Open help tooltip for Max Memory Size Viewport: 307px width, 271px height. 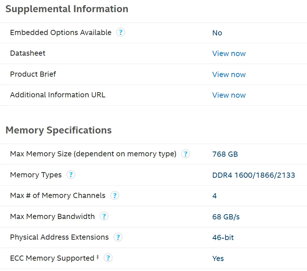[186, 154]
